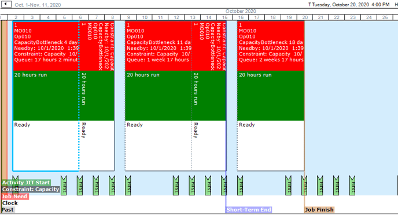Click the Short-Term End marker label
Image resolution: width=398 pixels, height=215 pixels.
pos(249,210)
